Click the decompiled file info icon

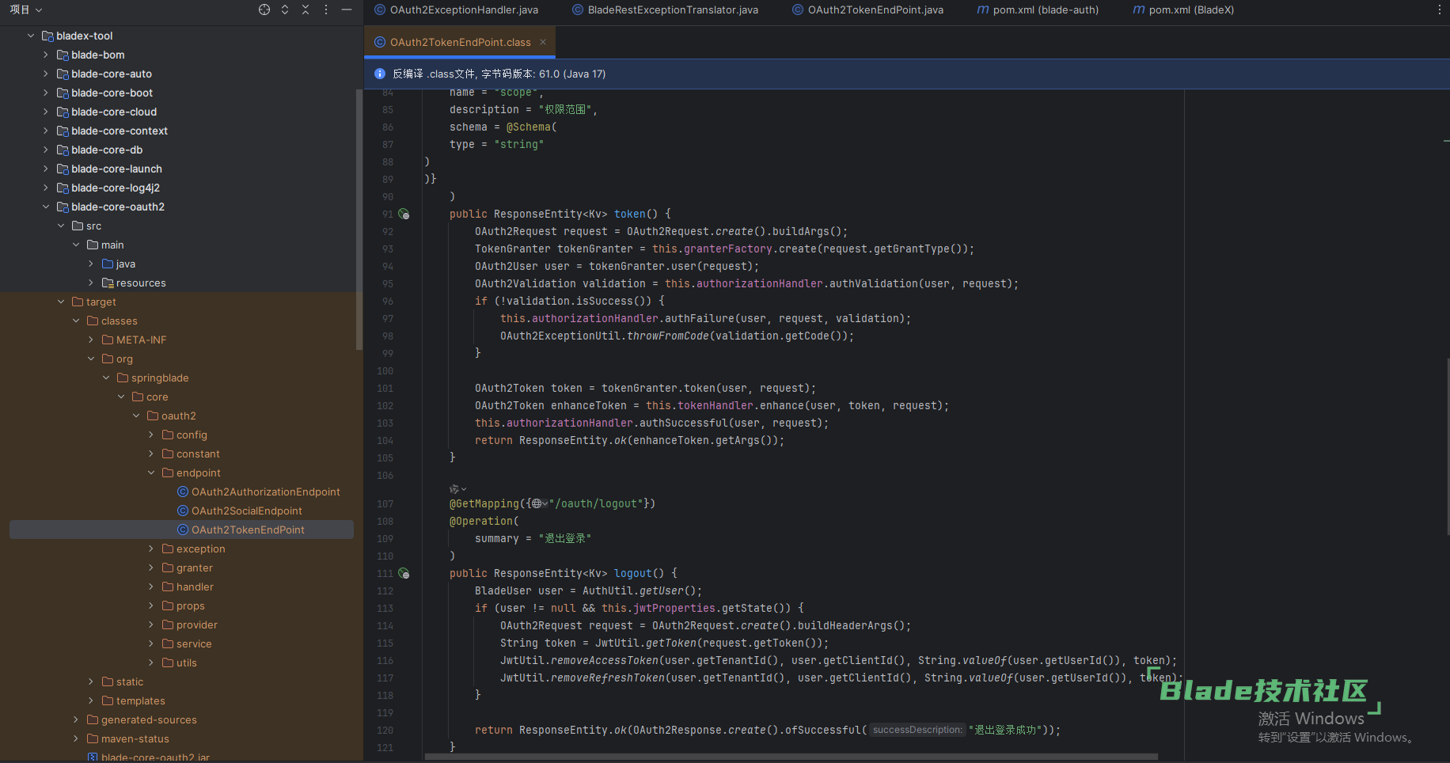pos(379,74)
